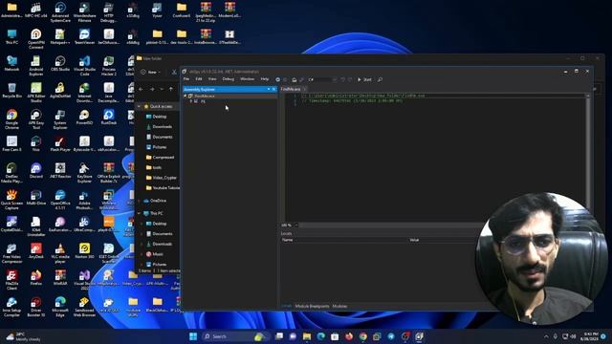Expand OneDrive in File Explorer sidebar
The width and height of the screenshot is (612, 344).
tap(139, 201)
